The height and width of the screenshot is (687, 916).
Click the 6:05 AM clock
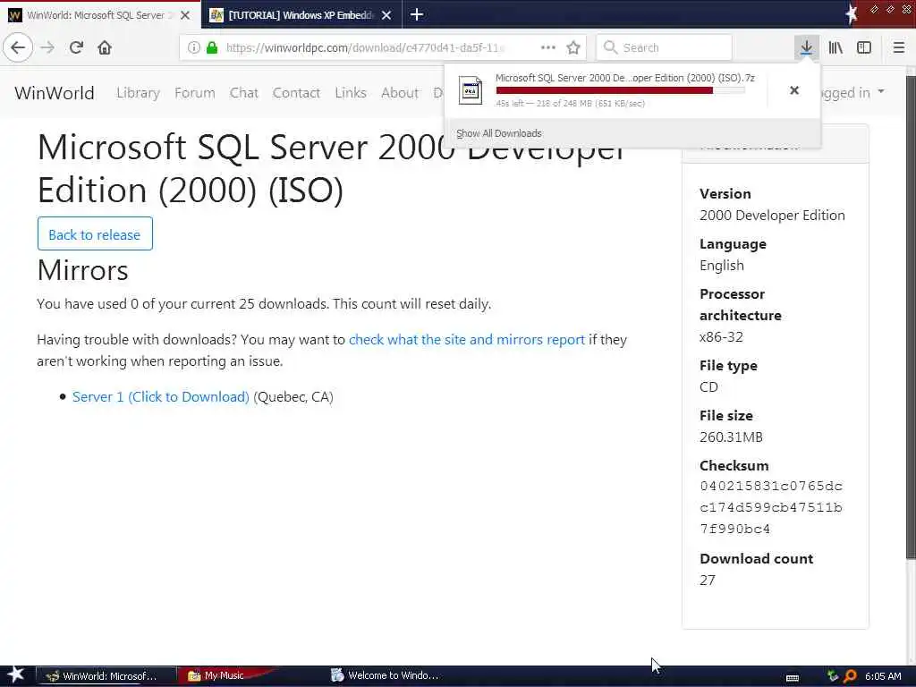coord(883,676)
